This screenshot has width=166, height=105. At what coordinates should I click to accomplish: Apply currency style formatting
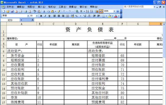pyautogui.click(x=72, y=16)
